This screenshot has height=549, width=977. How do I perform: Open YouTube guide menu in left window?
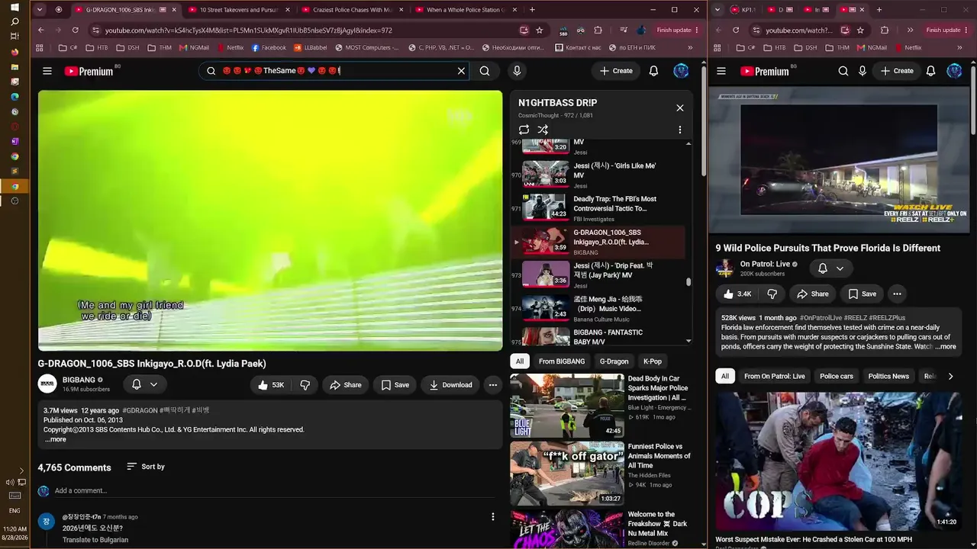(47, 71)
